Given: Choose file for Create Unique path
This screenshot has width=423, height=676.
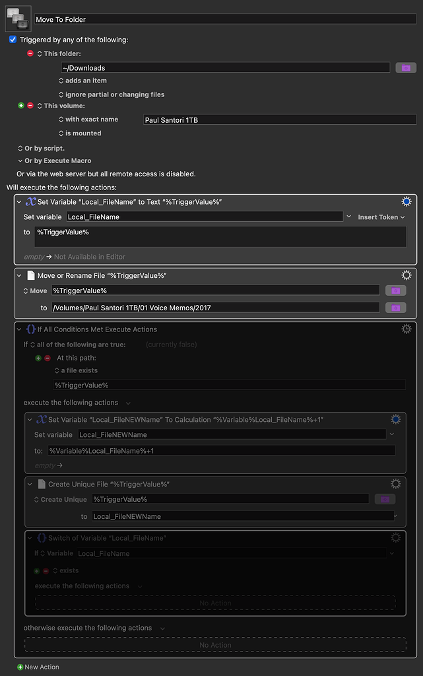Looking at the screenshot, I should (x=385, y=499).
